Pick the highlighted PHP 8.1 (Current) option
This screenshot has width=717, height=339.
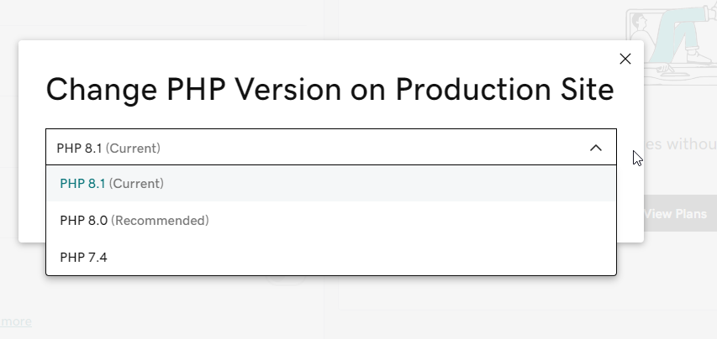(331, 184)
